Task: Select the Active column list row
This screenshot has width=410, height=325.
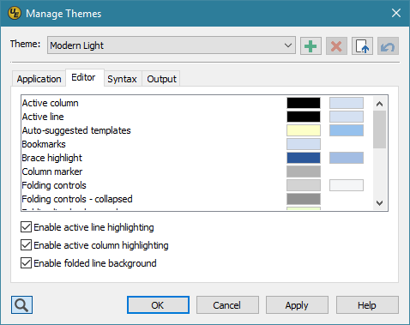Action: click(x=196, y=103)
